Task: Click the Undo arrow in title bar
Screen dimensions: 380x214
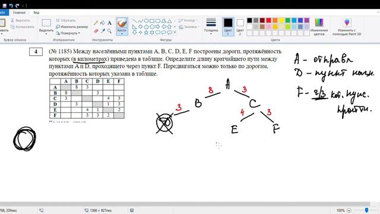Action: pos(11,5)
